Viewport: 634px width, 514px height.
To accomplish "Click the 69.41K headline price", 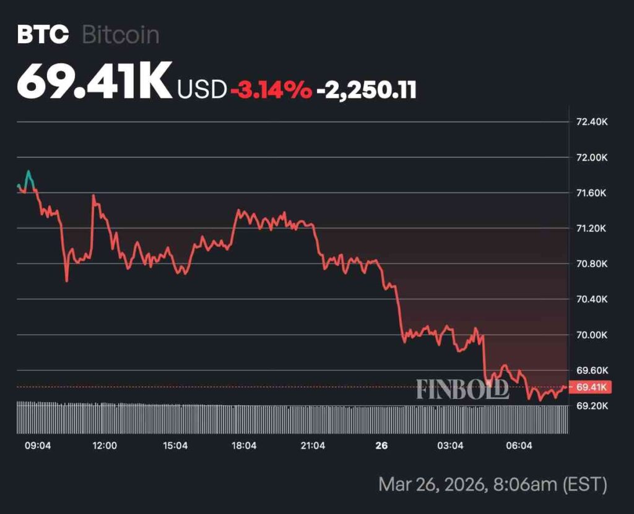I will 94,84.
